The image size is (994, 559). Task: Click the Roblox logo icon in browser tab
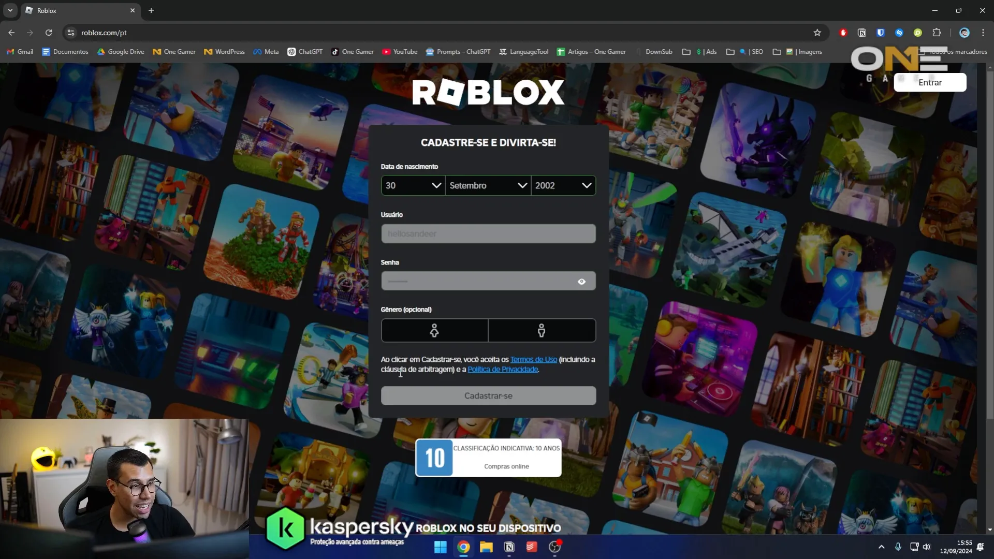(30, 10)
